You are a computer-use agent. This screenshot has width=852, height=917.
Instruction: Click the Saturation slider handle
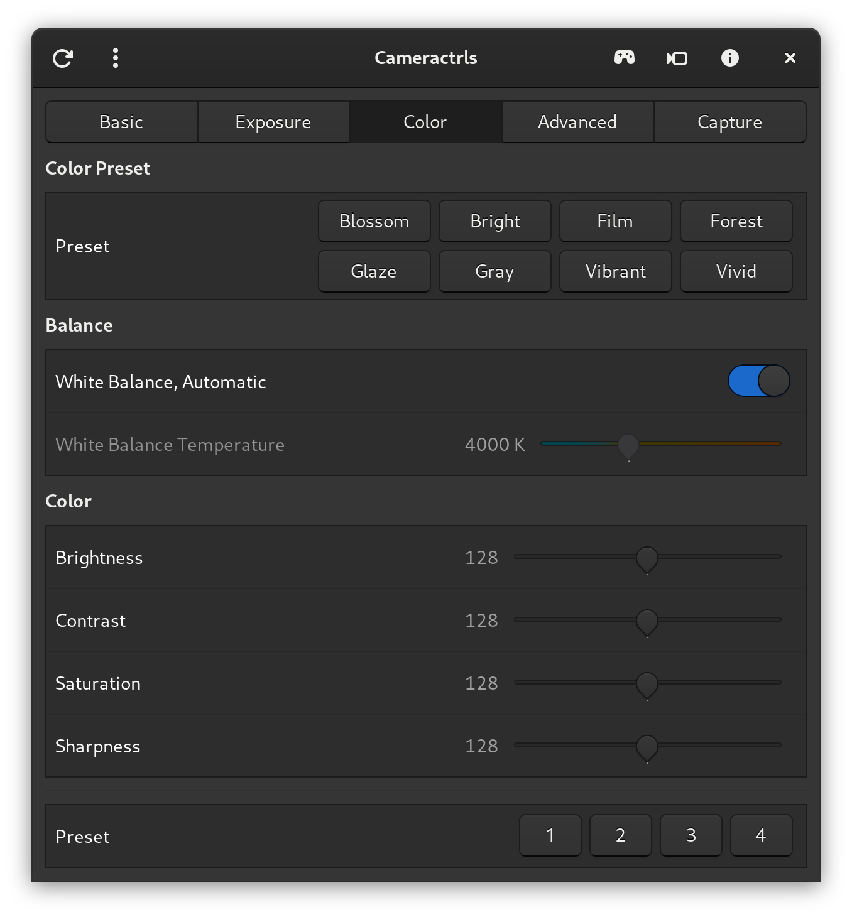point(647,683)
